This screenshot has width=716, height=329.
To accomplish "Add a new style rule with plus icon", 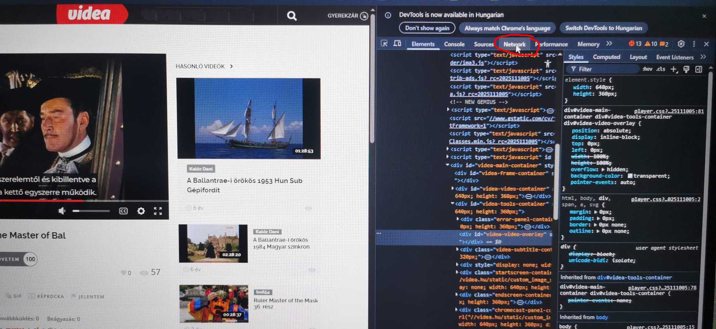I will [x=674, y=69].
